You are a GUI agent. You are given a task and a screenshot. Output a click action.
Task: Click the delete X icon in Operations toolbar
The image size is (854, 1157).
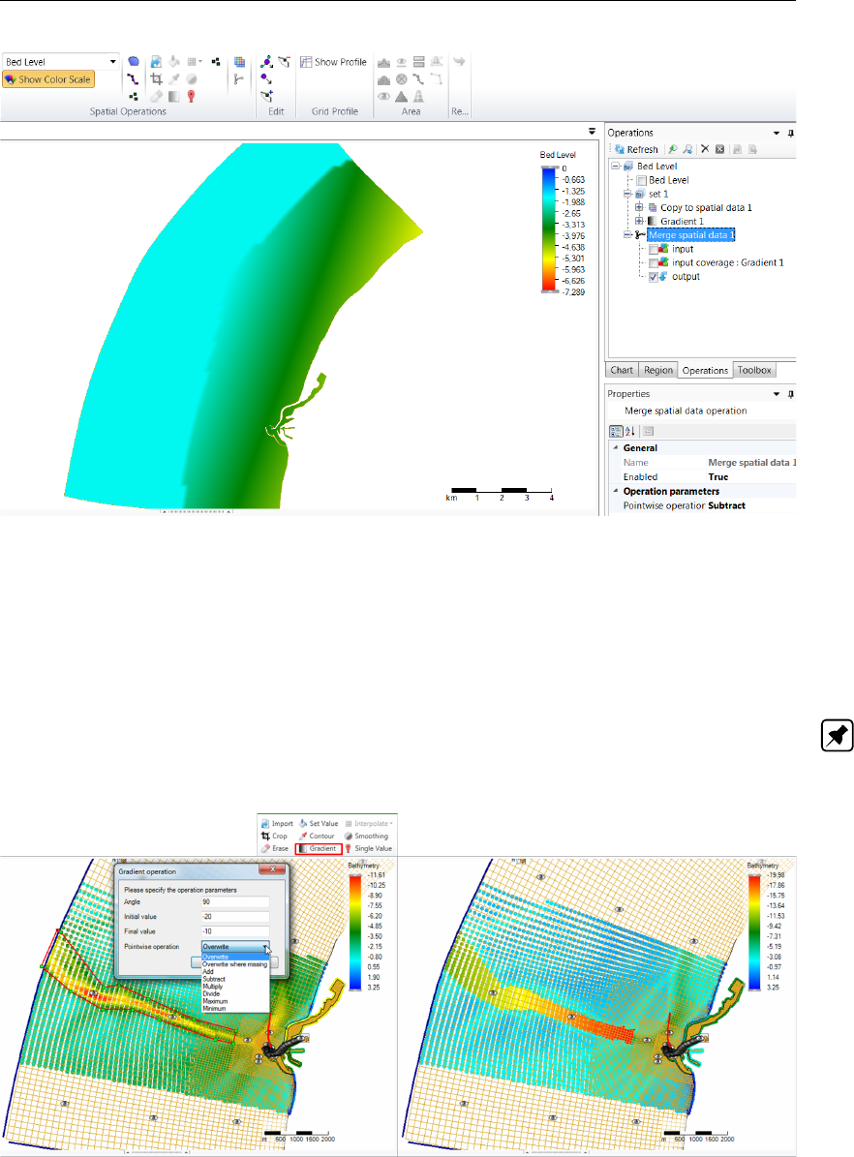click(705, 149)
